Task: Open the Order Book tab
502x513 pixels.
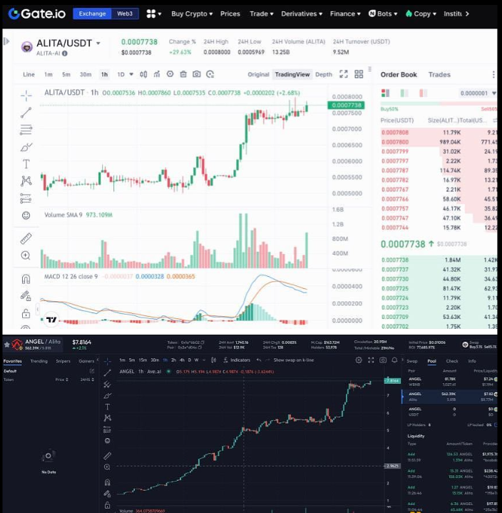Action: (x=399, y=75)
